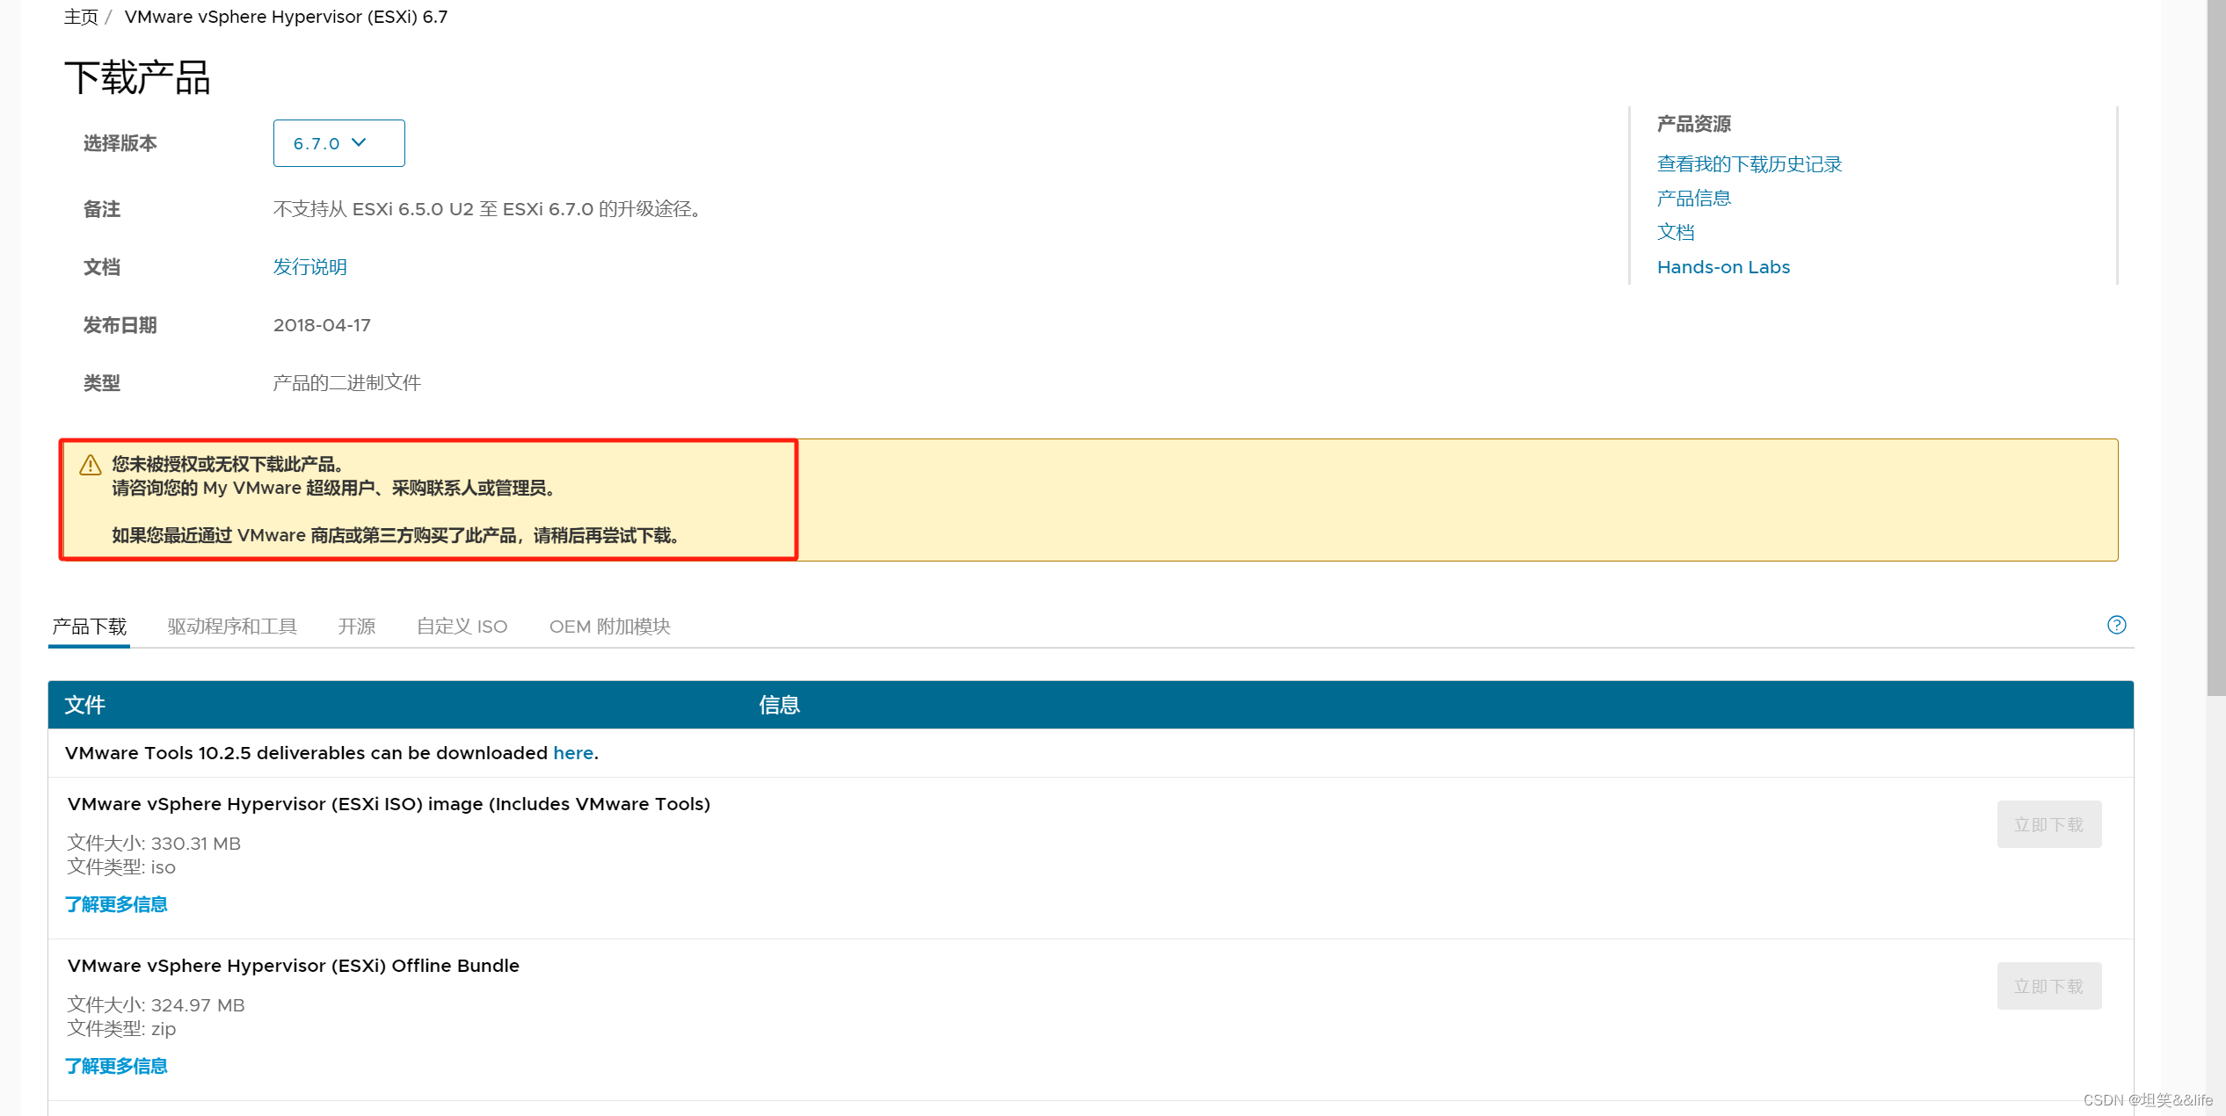
Task: Open the 发行说明 release notes link
Action: (x=309, y=267)
